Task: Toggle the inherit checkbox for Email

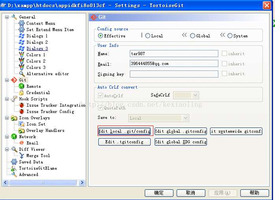Action: tap(224, 63)
